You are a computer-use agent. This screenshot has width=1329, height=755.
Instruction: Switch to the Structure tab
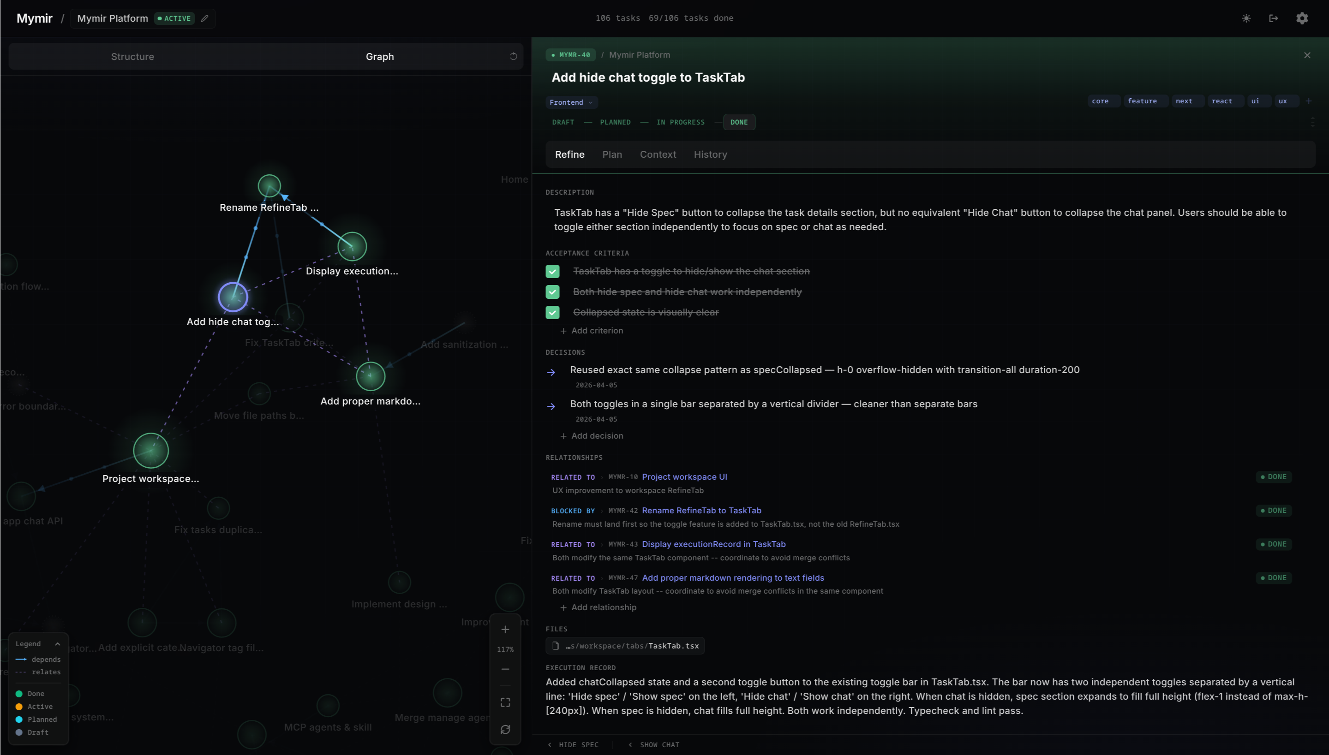click(132, 57)
